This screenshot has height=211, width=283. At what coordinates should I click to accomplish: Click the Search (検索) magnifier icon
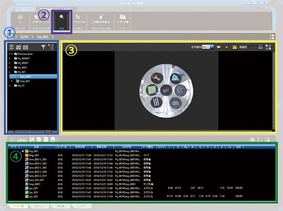pos(62,18)
